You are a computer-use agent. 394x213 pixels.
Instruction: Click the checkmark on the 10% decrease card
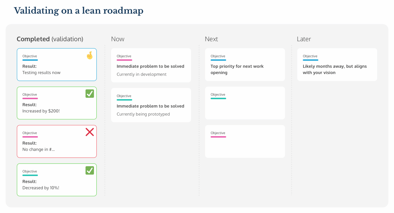point(90,170)
